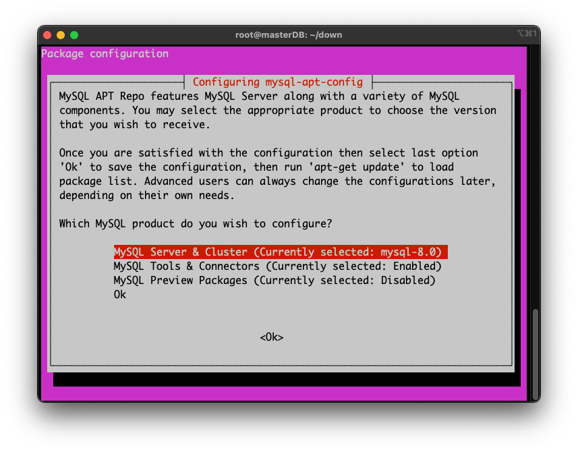
Task: Select MySQL Server & Cluster option
Action: (x=281, y=252)
